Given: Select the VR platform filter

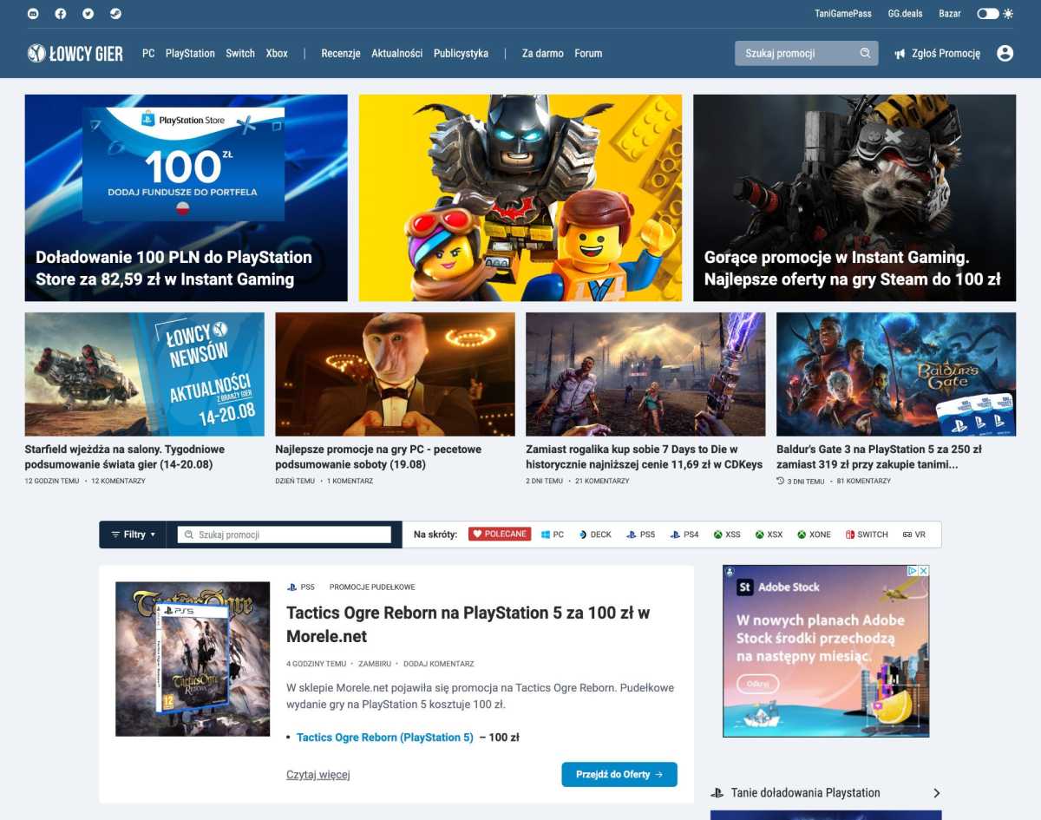Looking at the screenshot, I should (x=917, y=534).
